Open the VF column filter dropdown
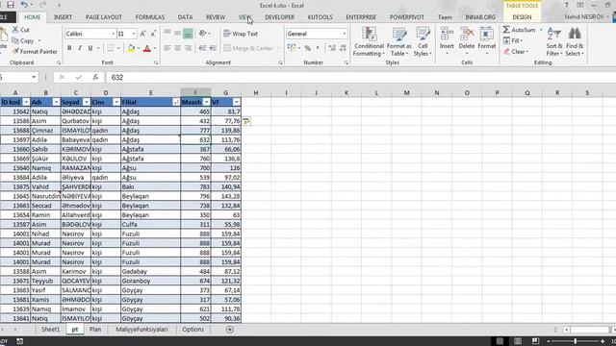This screenshot has width=616, height=346. click(237, 102)
